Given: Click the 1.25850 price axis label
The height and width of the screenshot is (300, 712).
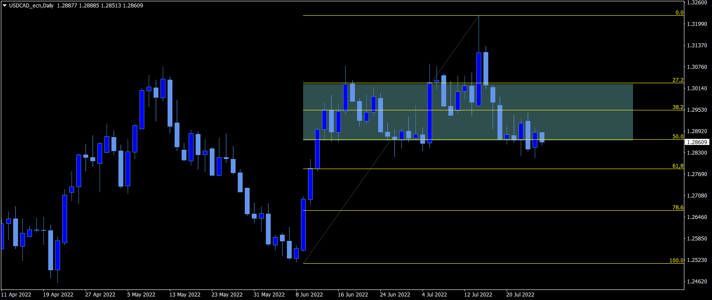Looking at the screenshot, I should 697,239.
